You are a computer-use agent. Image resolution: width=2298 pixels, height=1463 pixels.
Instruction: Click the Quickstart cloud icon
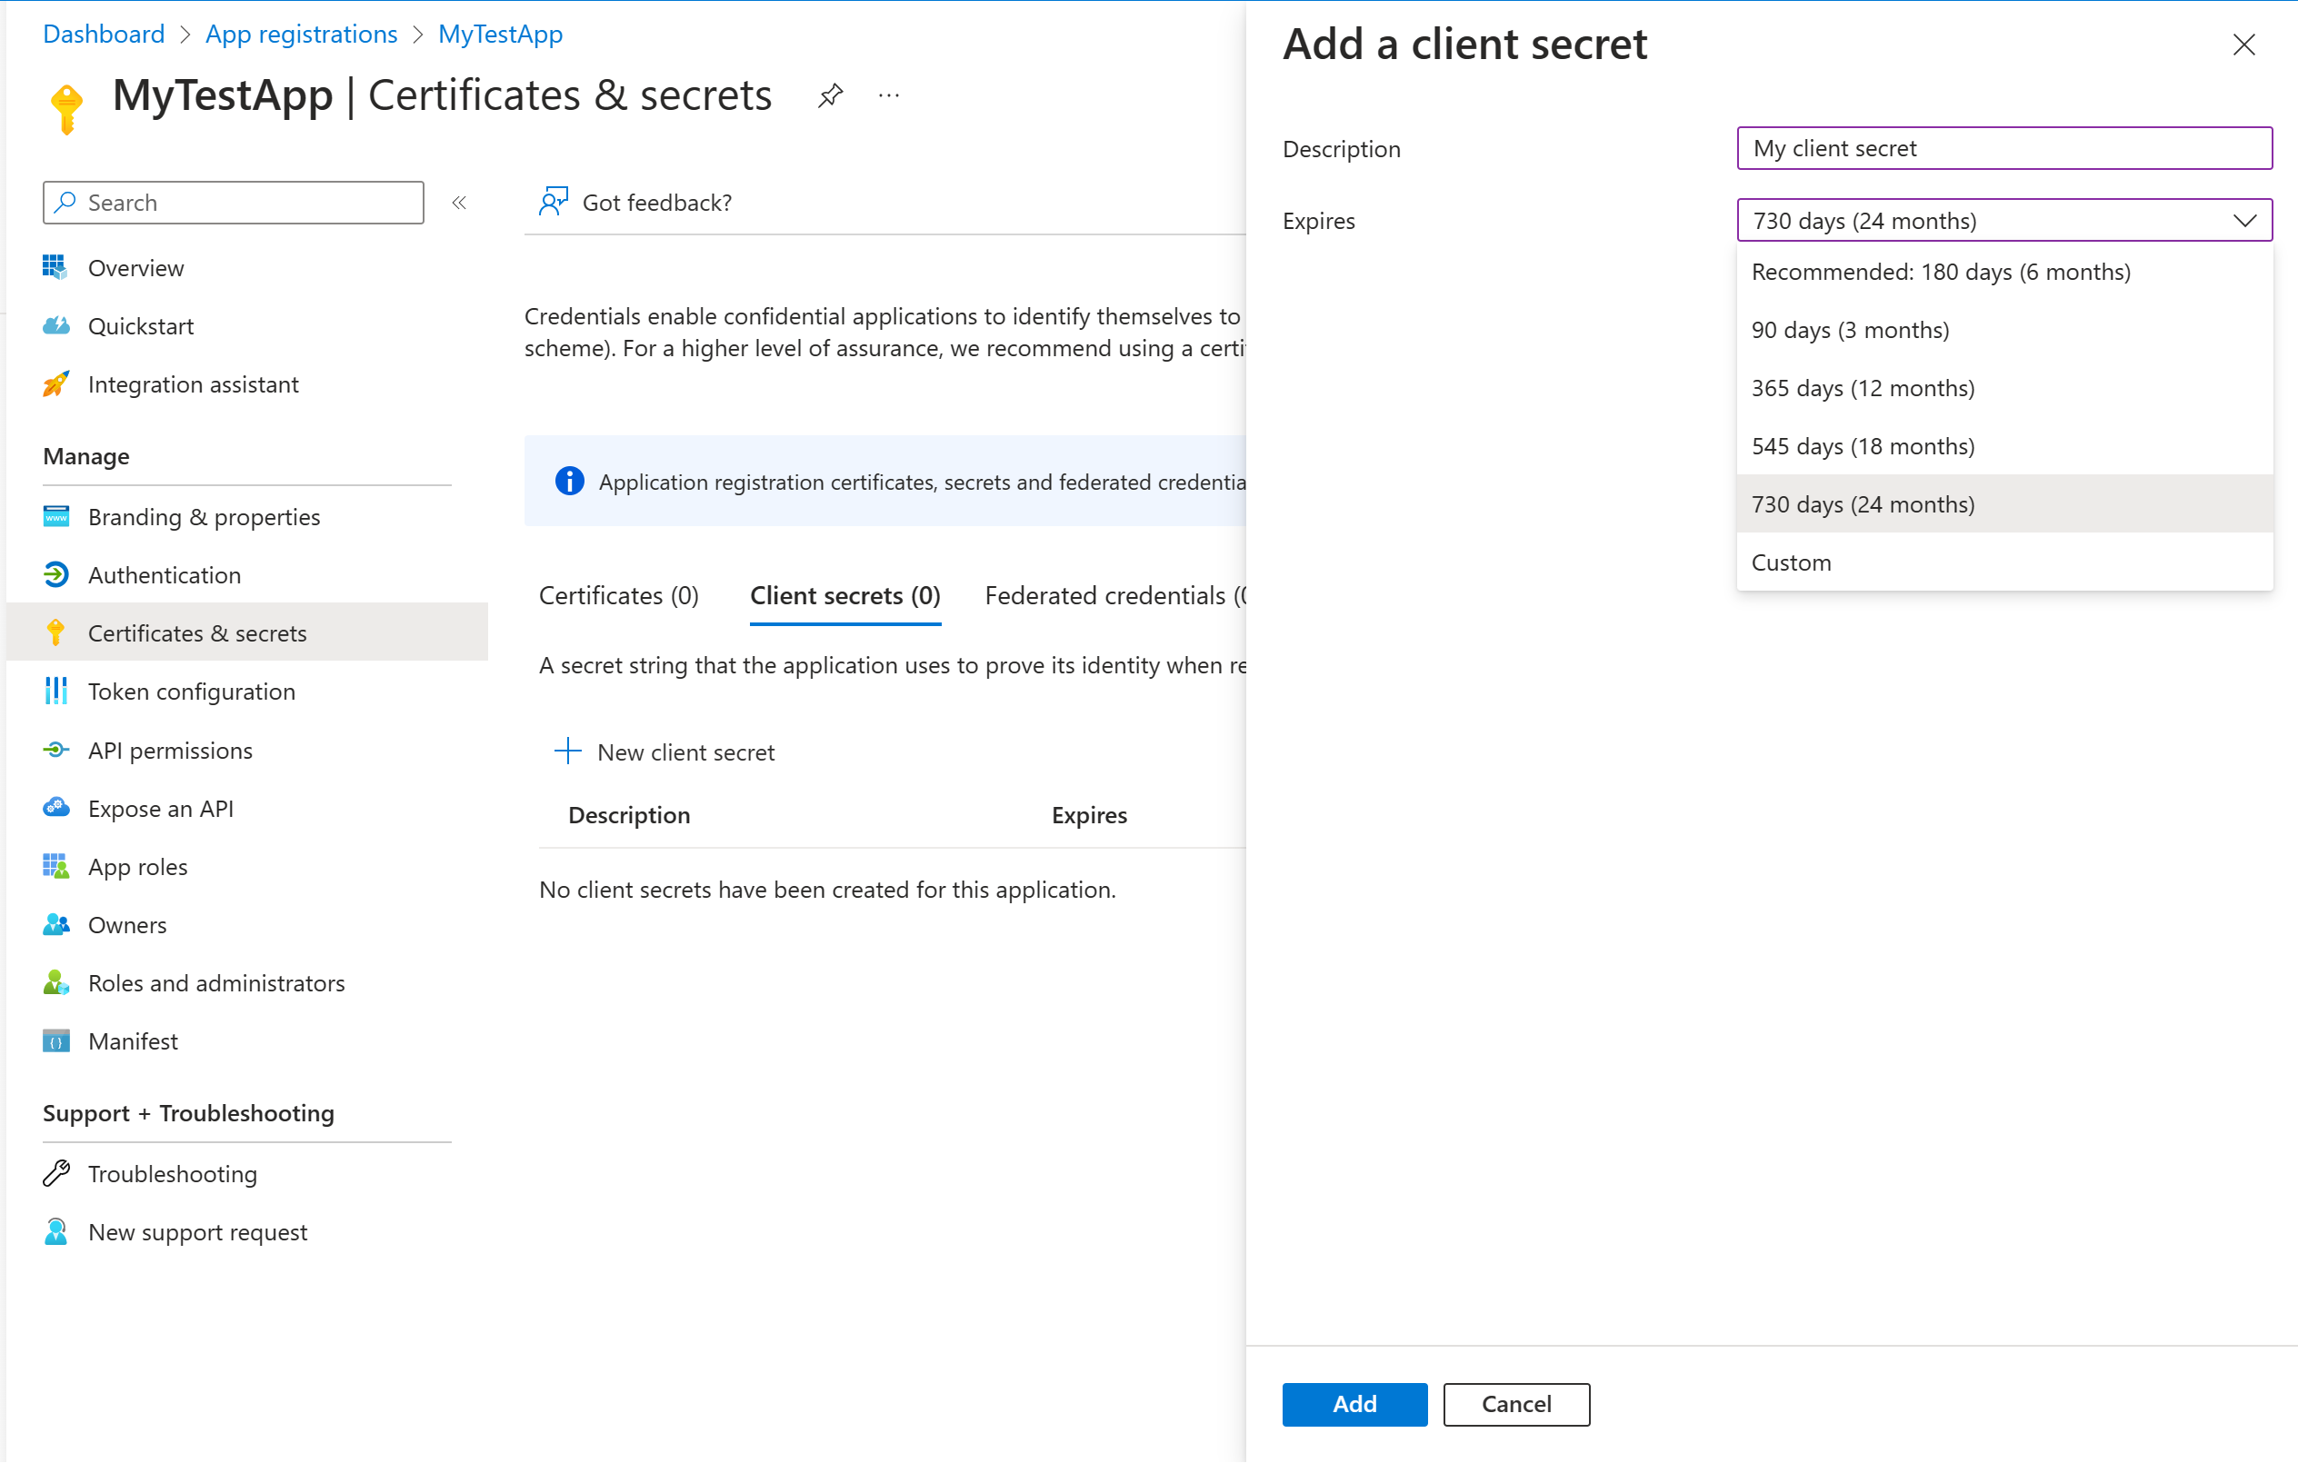[55, 326]
